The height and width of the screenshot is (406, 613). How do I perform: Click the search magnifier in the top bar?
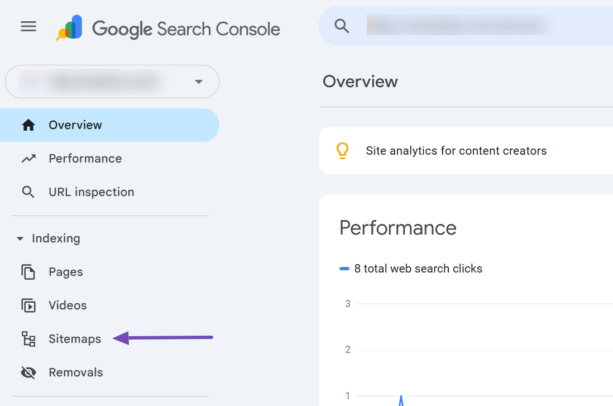click(x=342, y=26)
